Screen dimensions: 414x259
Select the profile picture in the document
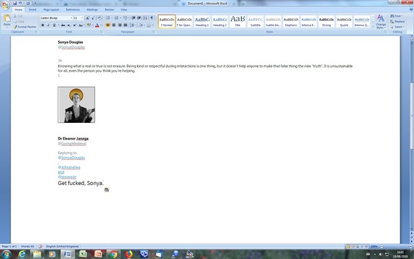[x=77, y=105]
